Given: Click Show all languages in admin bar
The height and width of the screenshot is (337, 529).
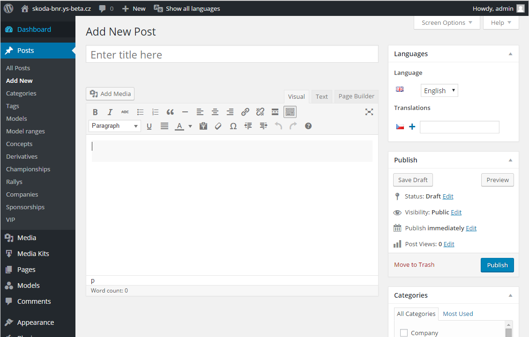Looking at the screenshot, I should point(187,8).
